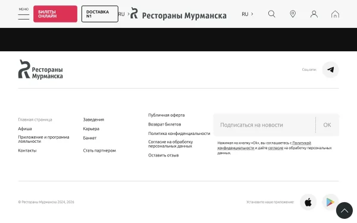Image resolution: width=357 pixels, height=223 pixels.
Task: Open Главная страница footer link
Action: pyautogui.click(x=35, y=120)
